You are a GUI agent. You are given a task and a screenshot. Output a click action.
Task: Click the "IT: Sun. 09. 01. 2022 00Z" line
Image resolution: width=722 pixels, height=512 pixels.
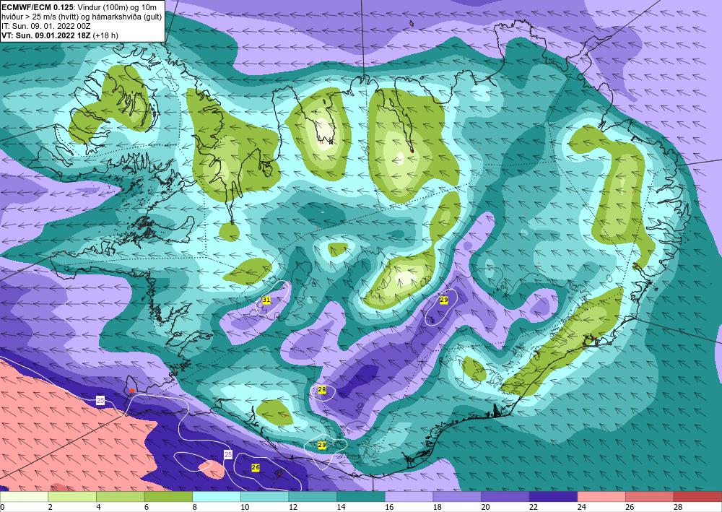click(46, 26)
